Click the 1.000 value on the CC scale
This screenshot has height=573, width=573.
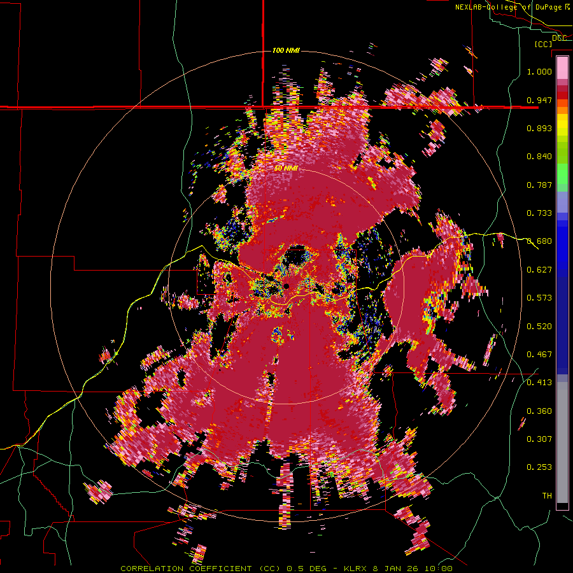coord(539,71)
